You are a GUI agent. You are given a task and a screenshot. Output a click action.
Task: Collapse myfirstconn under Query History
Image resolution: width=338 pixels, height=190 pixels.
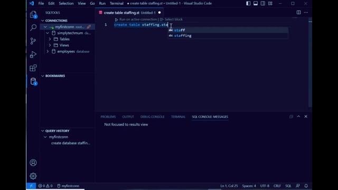(x=45, y=137)
